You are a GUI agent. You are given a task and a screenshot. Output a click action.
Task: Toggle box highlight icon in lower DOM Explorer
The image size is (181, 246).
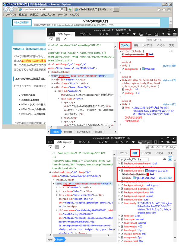pos(57,147)
